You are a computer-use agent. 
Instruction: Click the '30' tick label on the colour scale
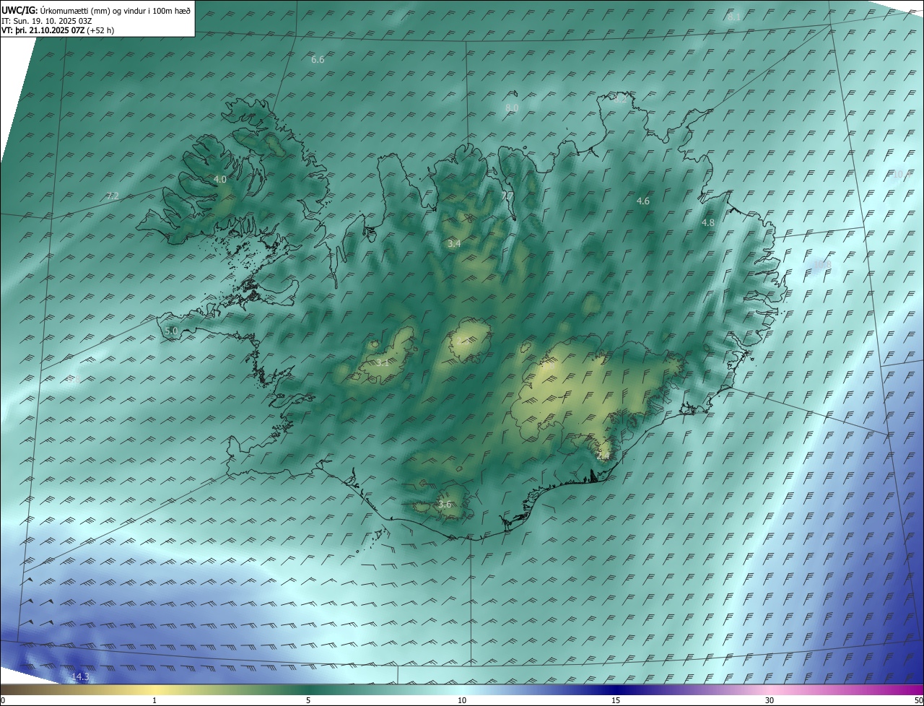click(770, 700)
